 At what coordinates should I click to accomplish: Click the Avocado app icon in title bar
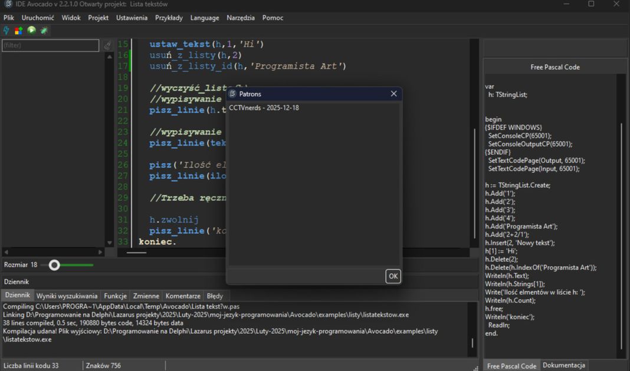tap(8, 4)
